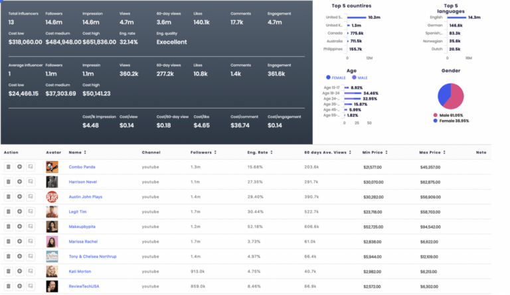
Task: Click the Total influencers value 13
Action: [x=11, y=22]
